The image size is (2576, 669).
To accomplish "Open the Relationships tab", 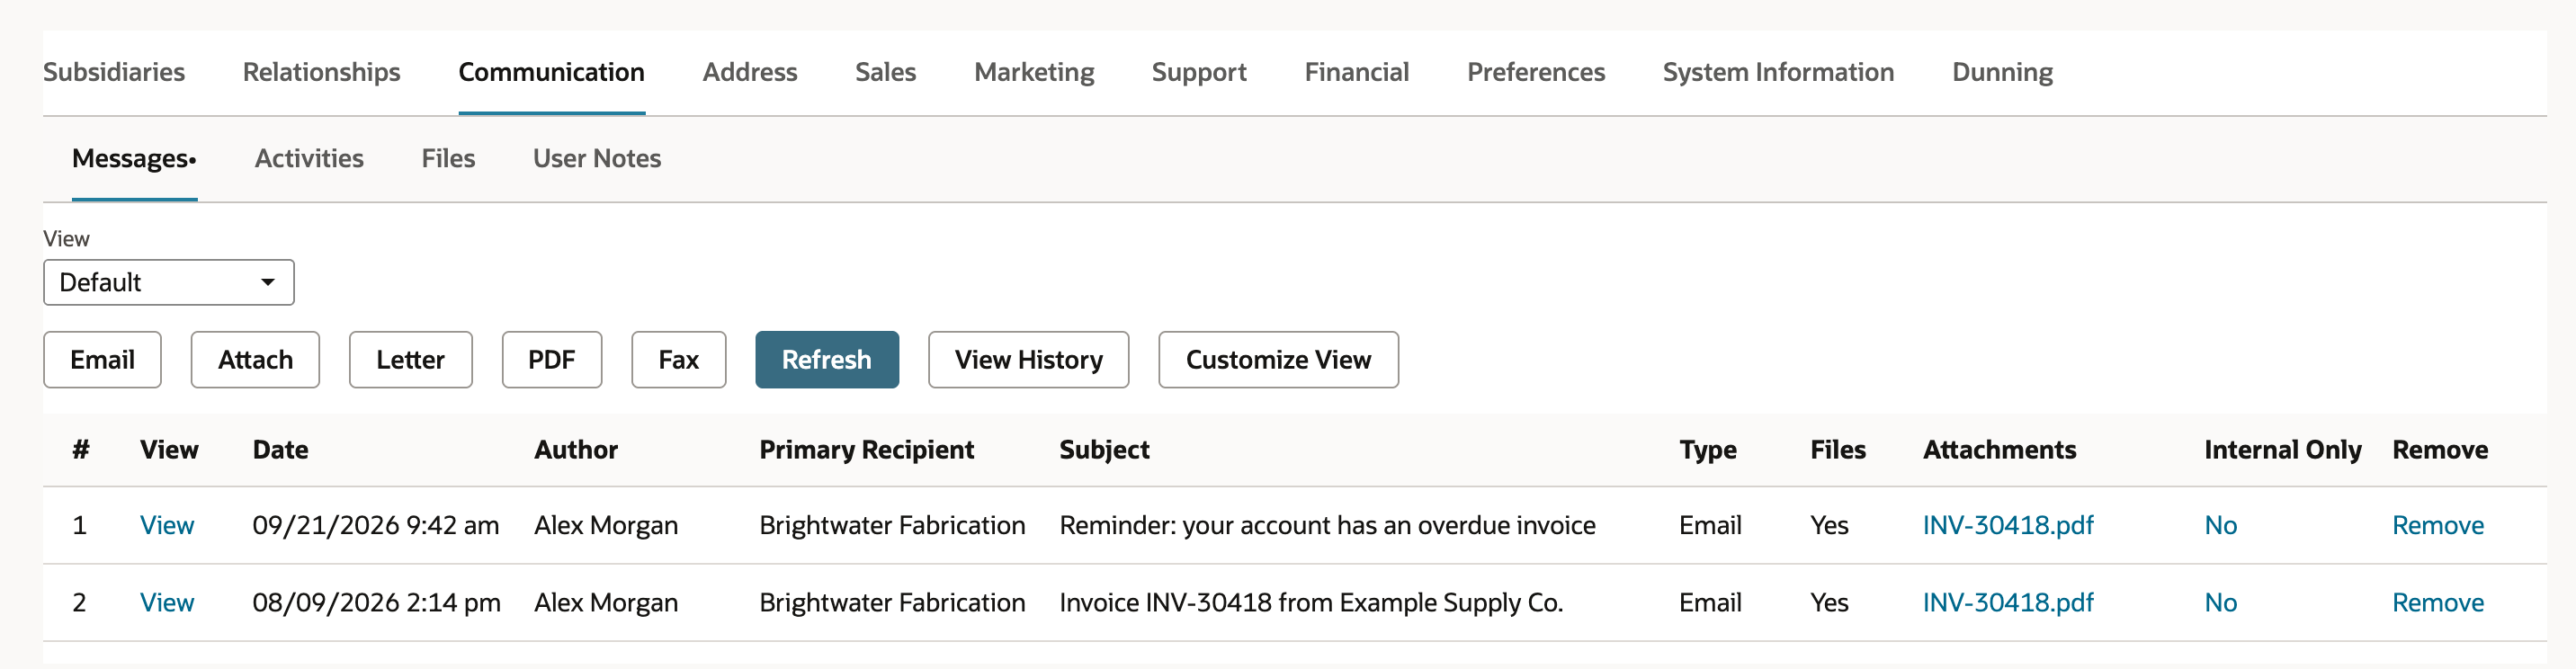I will 321,72.
